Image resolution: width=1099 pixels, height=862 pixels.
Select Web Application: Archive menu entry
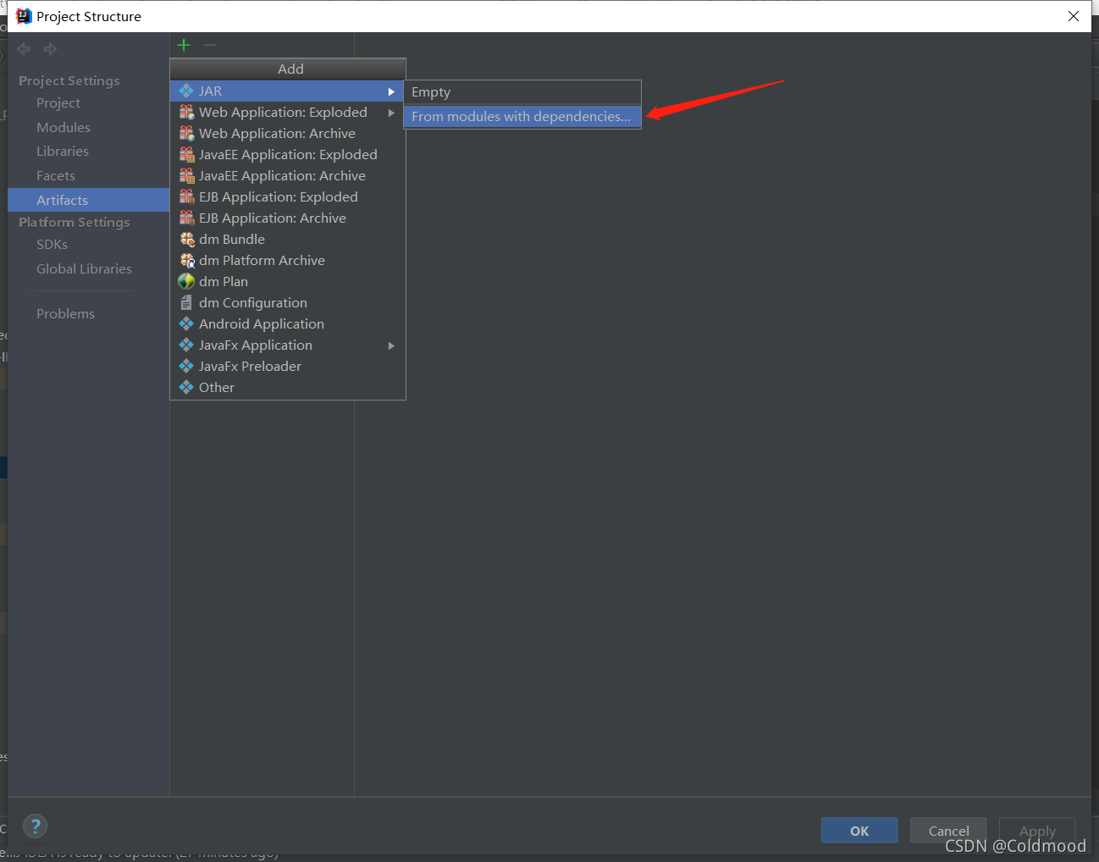[x=288, y=133]
